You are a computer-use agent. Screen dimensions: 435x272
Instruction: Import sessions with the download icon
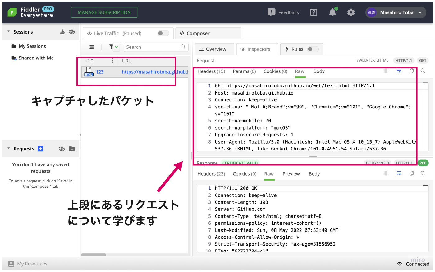pyautogui.click(x=63, y=32)
